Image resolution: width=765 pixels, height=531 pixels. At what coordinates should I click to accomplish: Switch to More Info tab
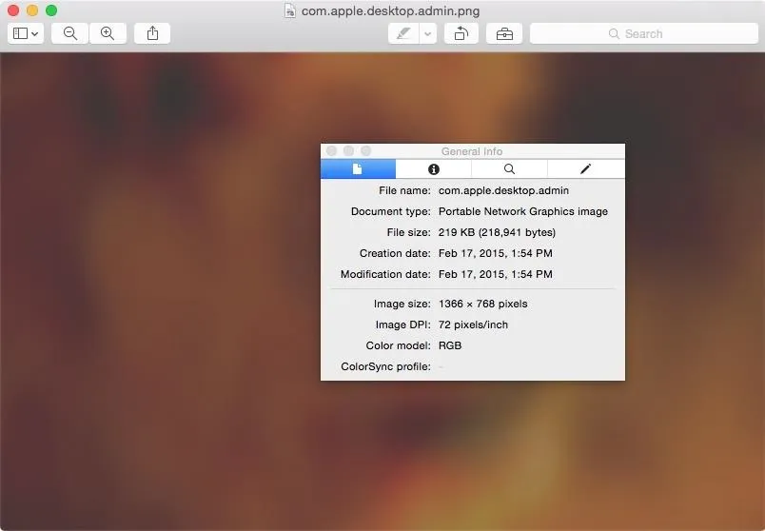(x=433, y=168)
